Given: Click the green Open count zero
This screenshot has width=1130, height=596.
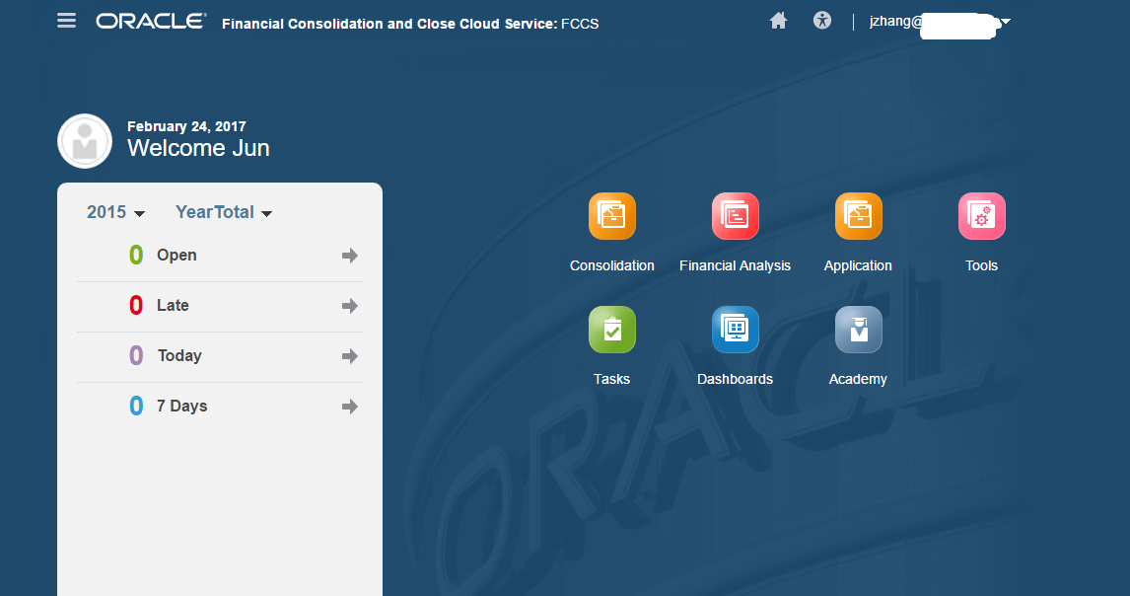Looking at the screenshot, I should [x=136, y=255].
